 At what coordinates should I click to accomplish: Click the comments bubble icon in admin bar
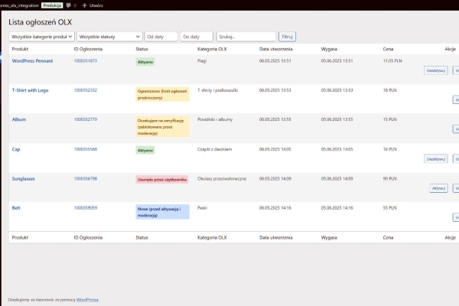point(69,5)
